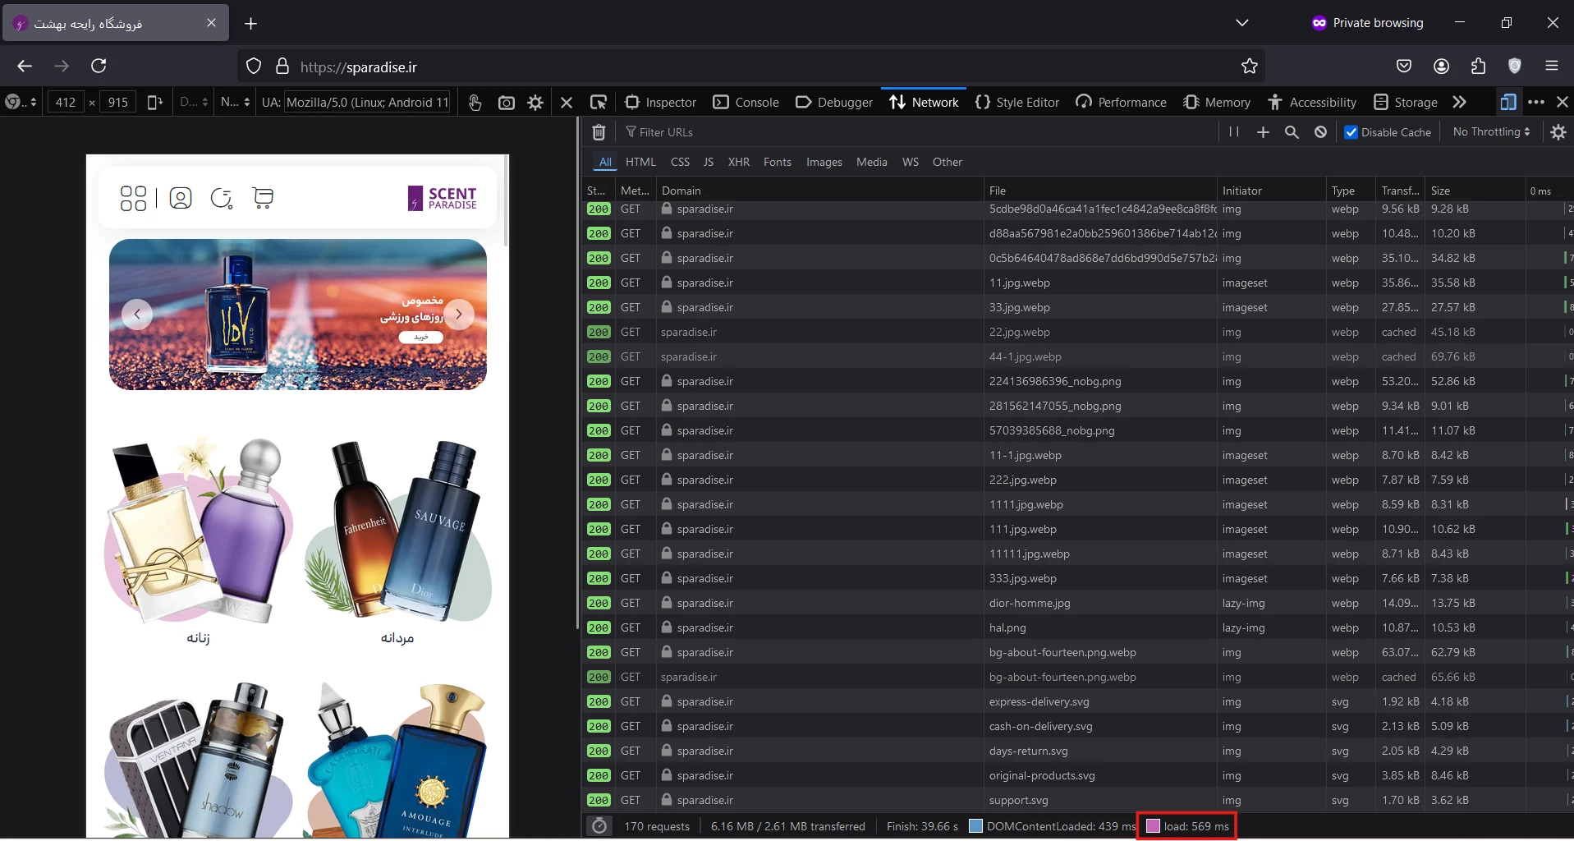
Task: Open the network search magnifier
Action: (1292, 132)
